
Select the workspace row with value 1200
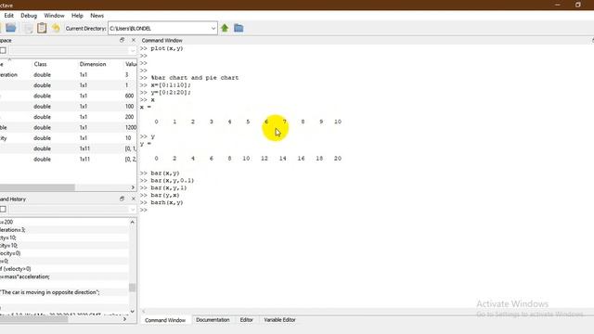tap(68, 128)
